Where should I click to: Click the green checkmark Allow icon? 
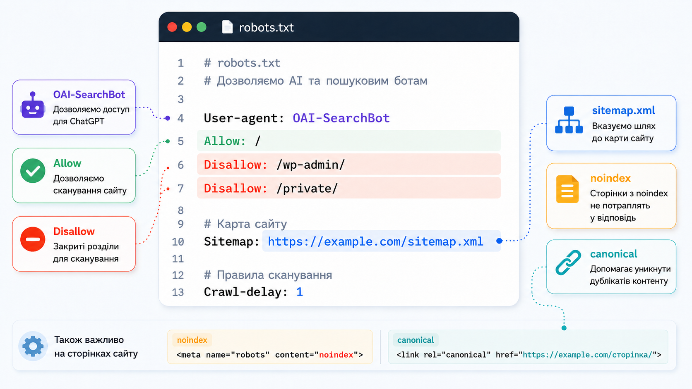(33, 171)
